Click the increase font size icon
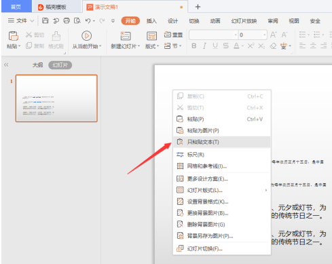The height and width of the screenshot is (264, 332). click(274, 35)
